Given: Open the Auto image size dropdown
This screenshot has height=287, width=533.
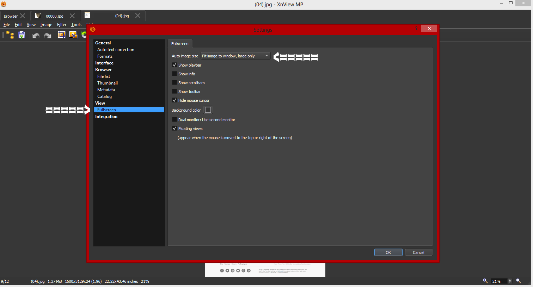Looking at the screenshot, I should coord(235,56).
